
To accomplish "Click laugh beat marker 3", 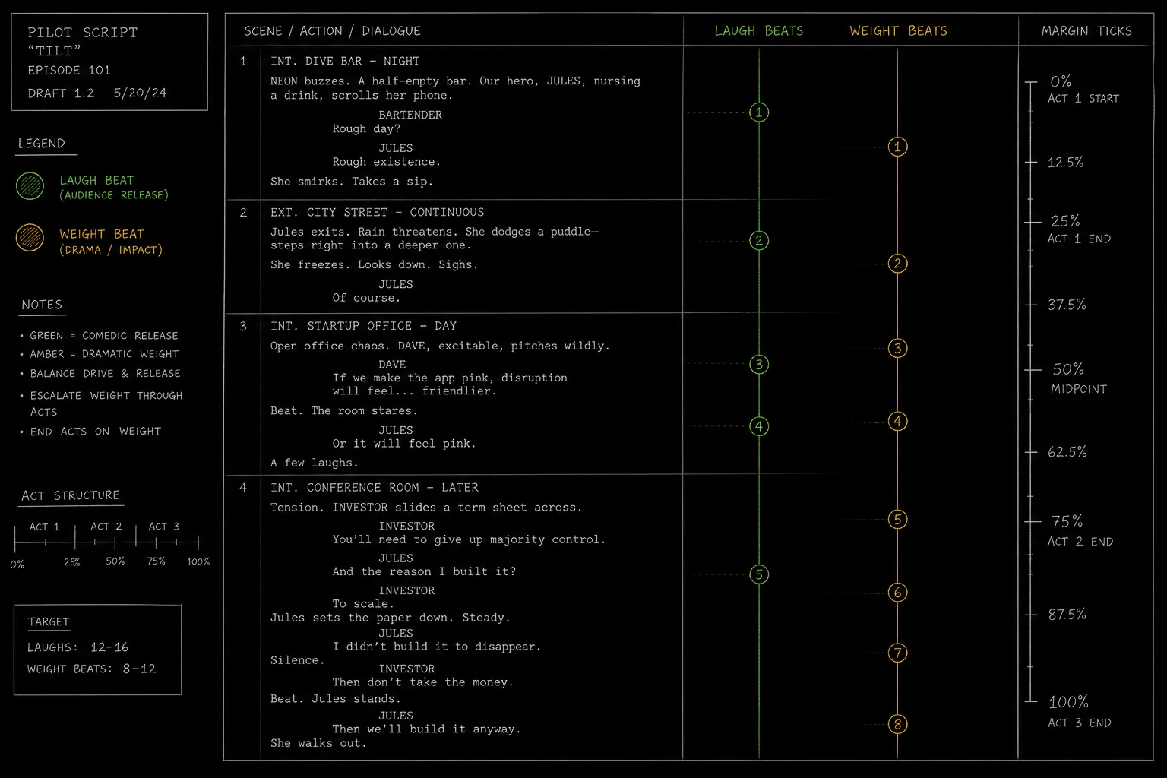I will pos(758,364).
